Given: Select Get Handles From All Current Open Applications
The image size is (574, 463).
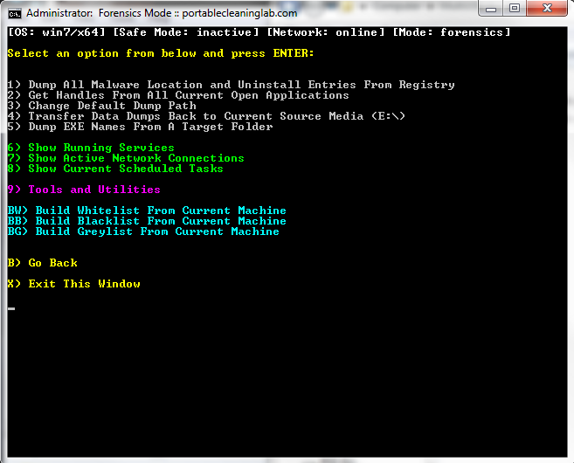Looking at the screenshot, I should pos(178,95).
